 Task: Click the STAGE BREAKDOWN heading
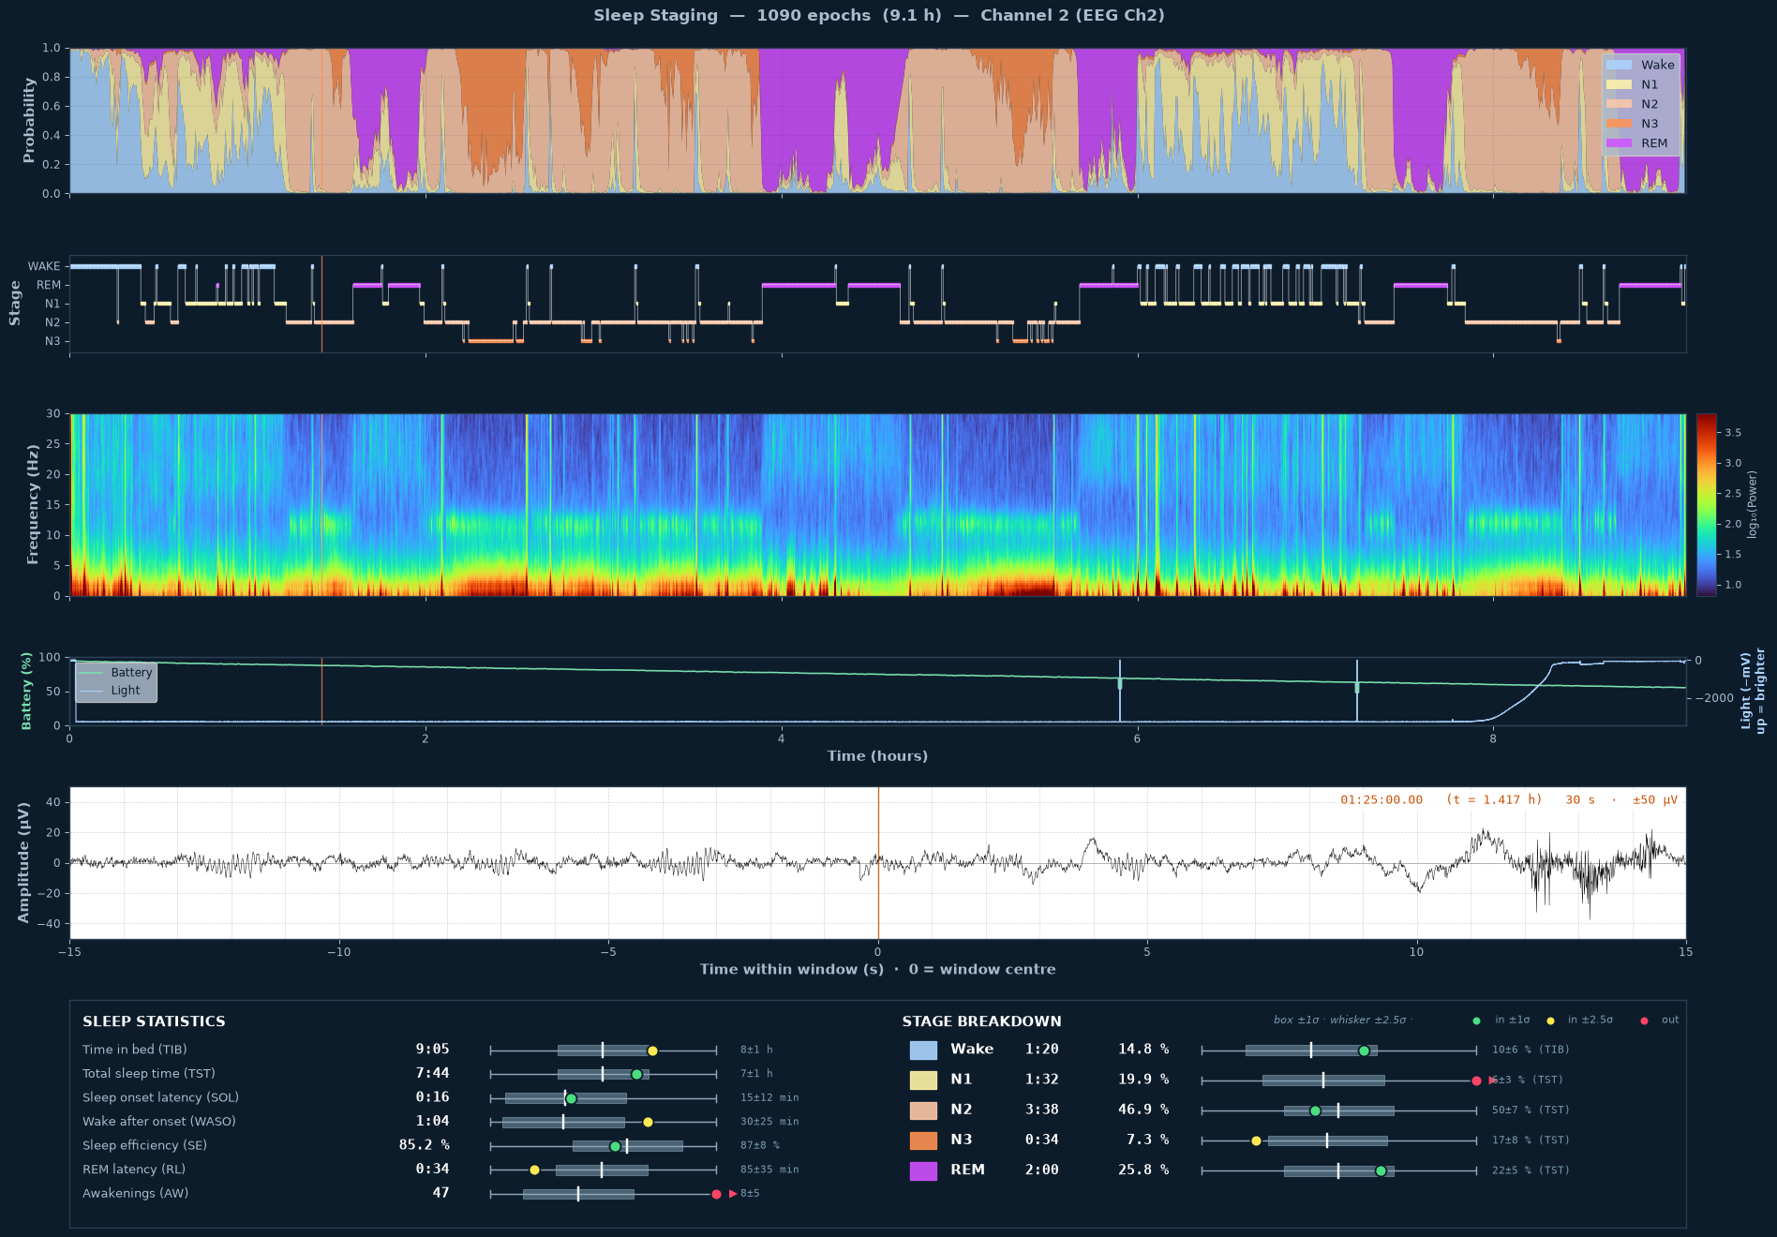(x=981, y=1021)
